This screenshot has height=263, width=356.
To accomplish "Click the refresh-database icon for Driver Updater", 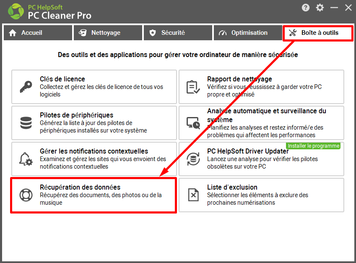I will [193, 159].
